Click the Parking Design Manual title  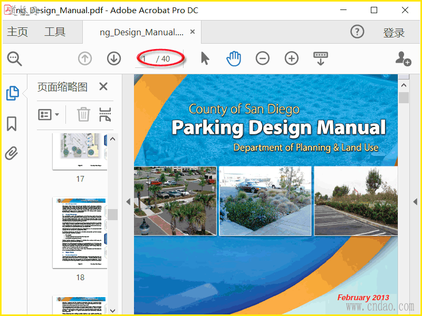[x=279, y=127]
